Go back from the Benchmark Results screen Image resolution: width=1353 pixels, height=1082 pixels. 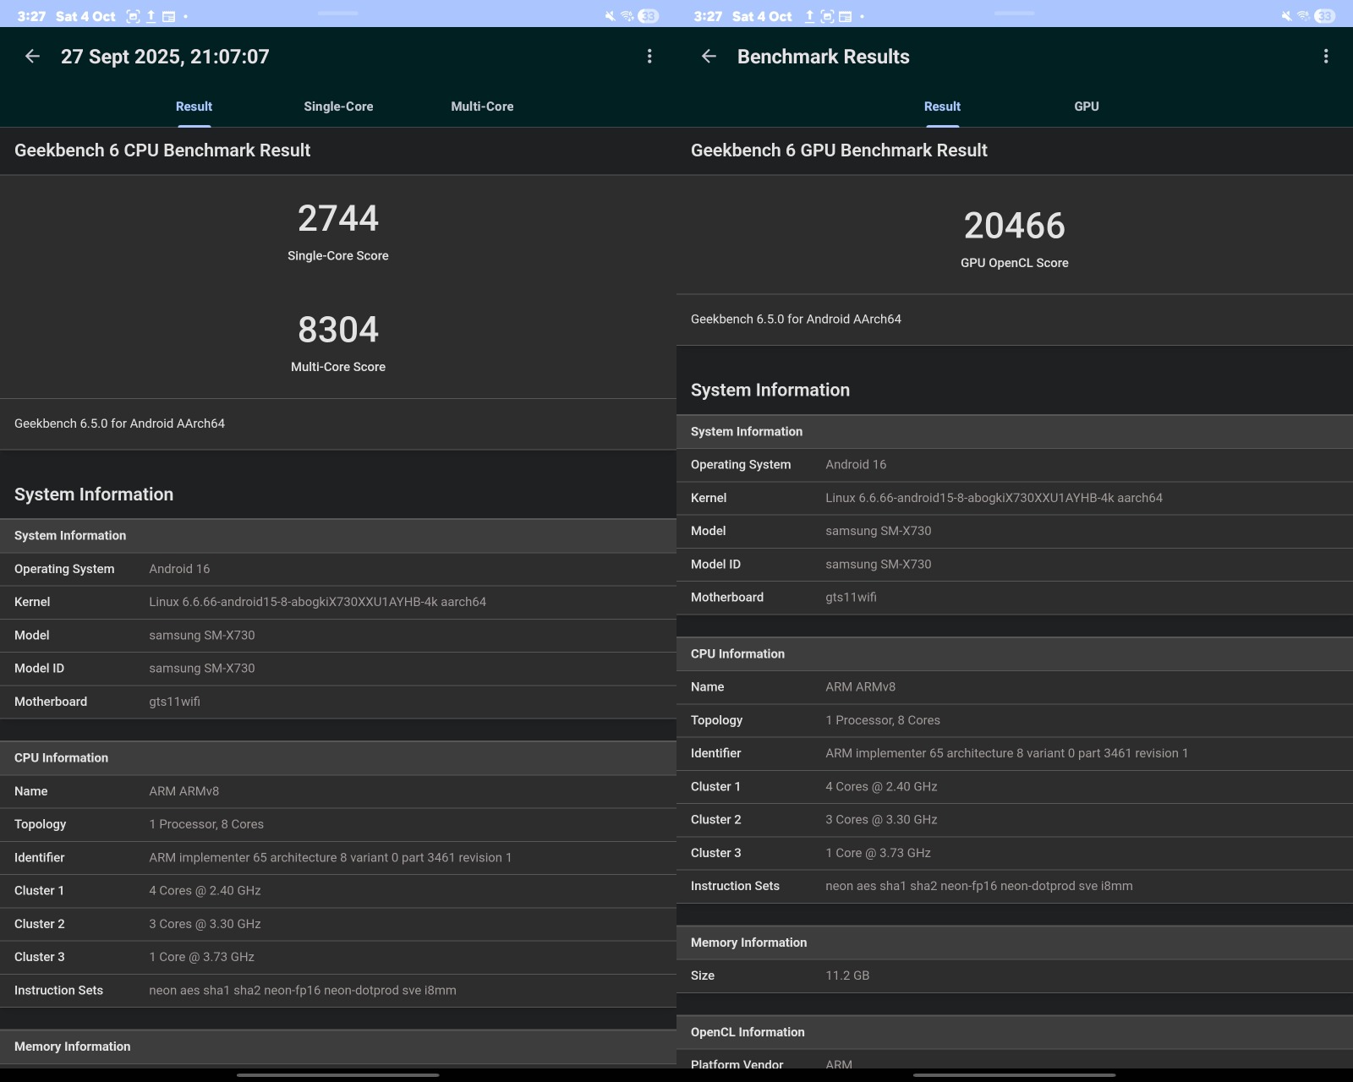click(x=709, y=57)
